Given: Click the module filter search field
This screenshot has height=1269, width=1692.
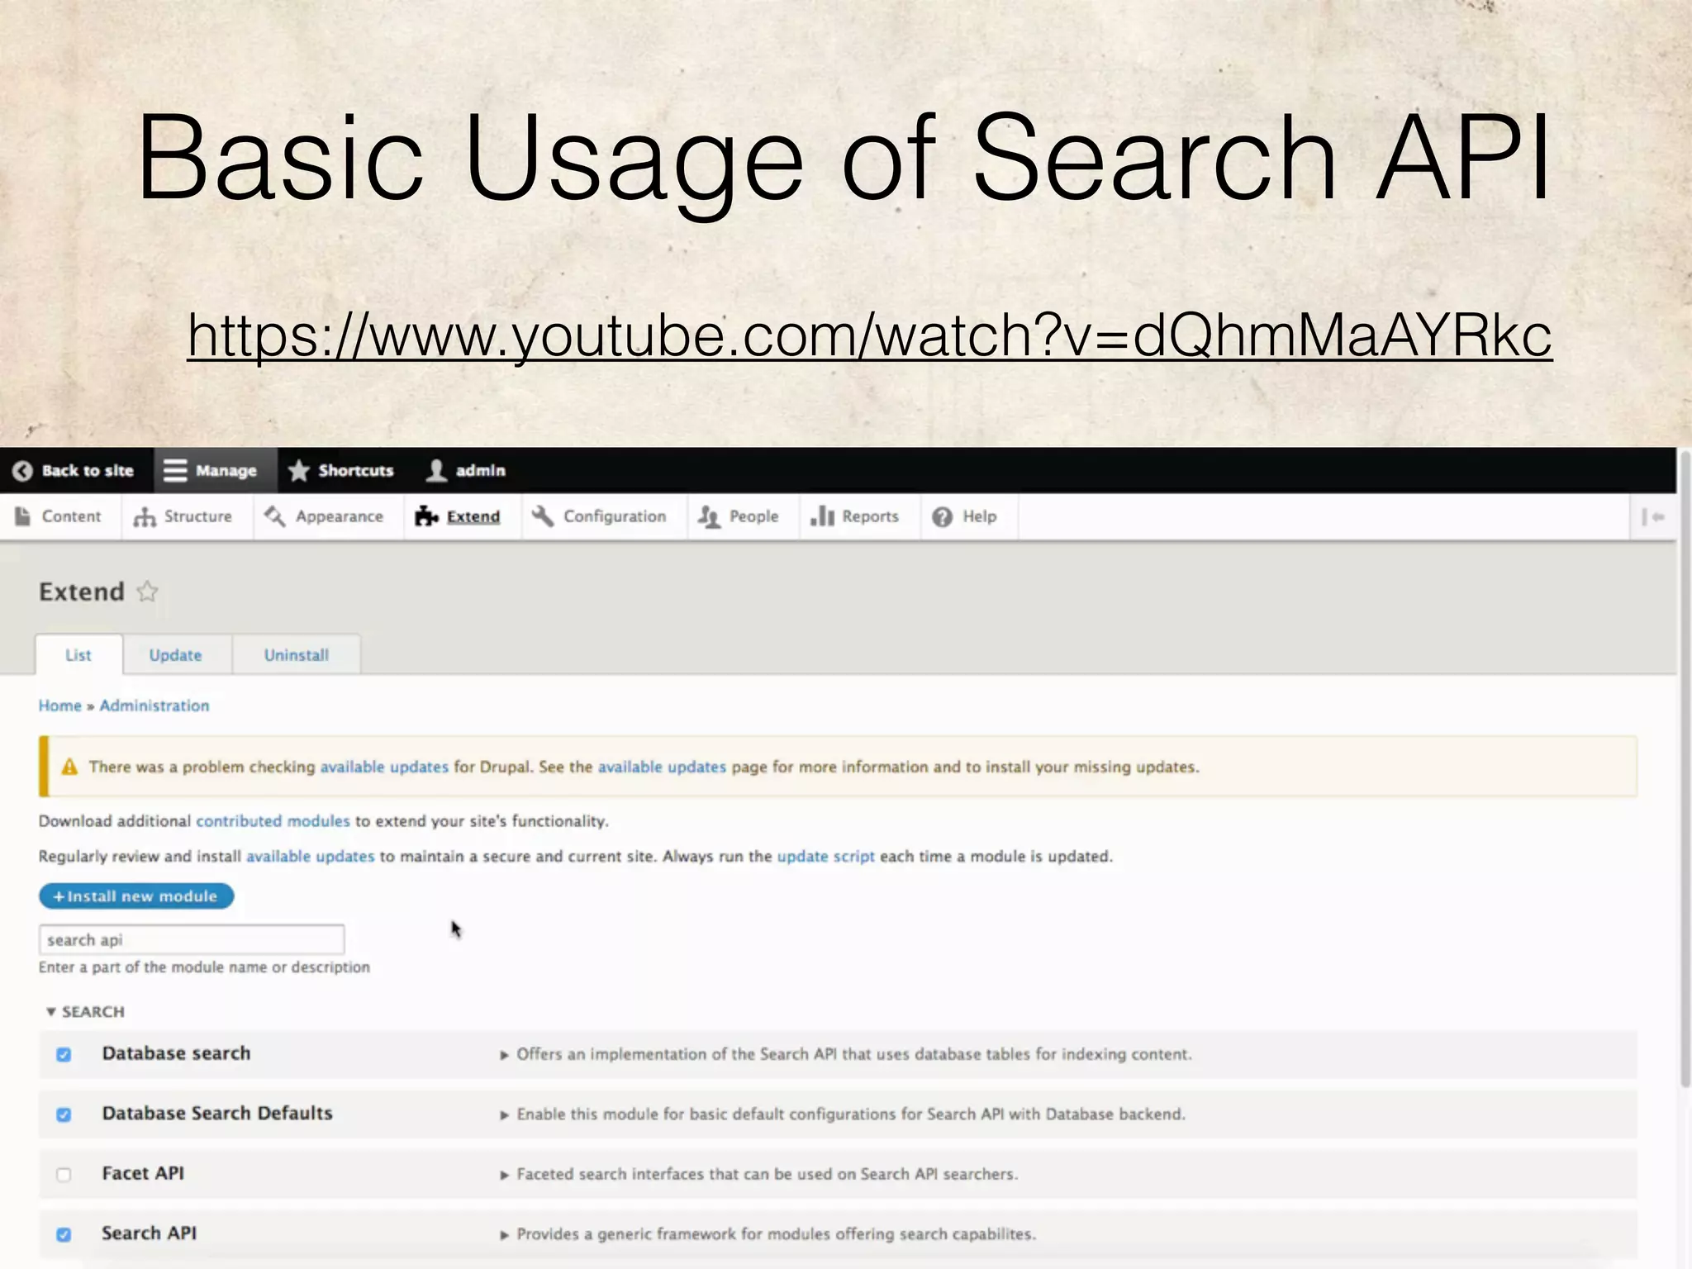Looking at the screenshot, I should pos(192,940).
